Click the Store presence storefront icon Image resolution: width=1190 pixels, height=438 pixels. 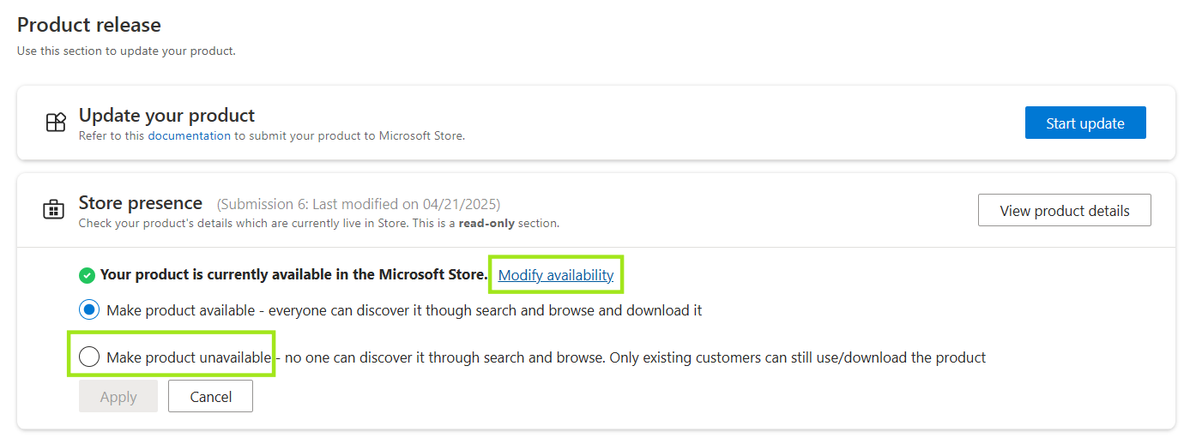[54, 209]
